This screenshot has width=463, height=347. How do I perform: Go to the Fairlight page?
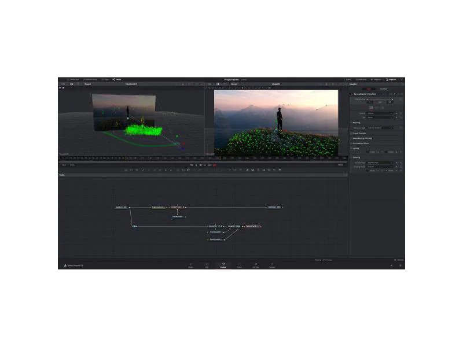(x=256, y=265)
